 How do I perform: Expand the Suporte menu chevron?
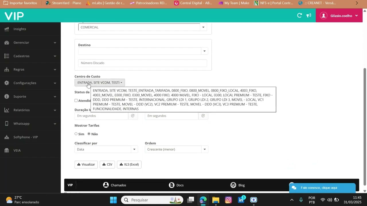(x=55, y=96)
